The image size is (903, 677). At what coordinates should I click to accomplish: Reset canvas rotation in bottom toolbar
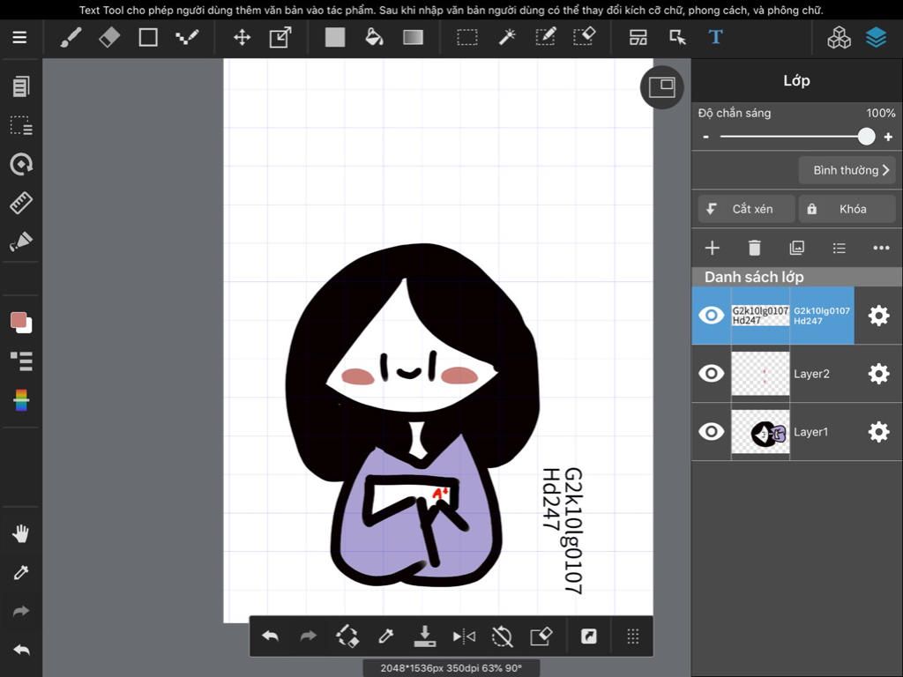(x=502, y=636)
